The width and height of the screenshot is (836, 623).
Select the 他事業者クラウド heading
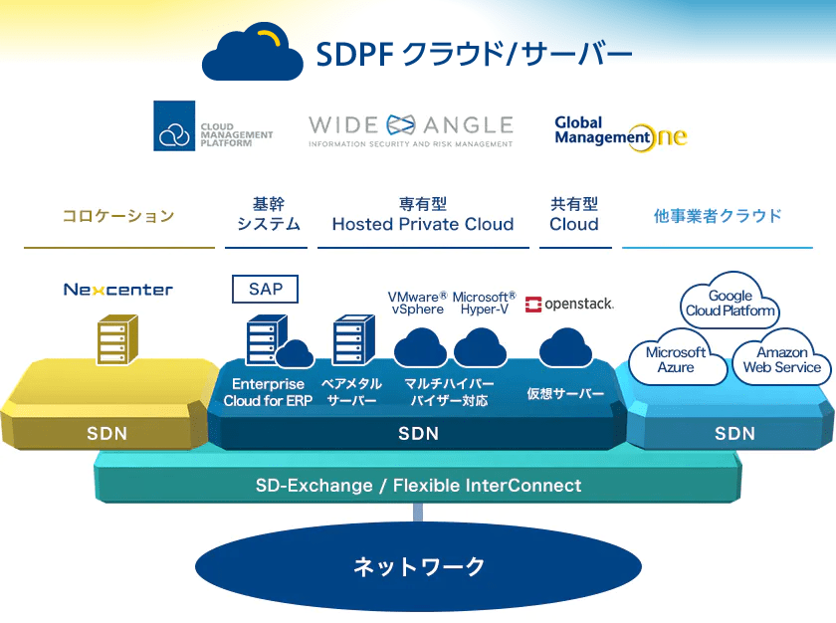click(x=718, y=216)
